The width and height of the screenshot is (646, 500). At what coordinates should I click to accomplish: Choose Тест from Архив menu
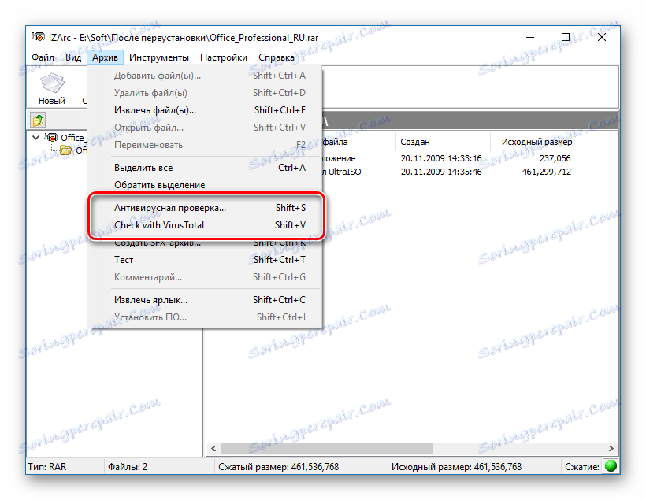coord(205,260)
